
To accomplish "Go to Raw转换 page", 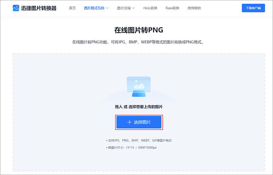I will [173, 8].
